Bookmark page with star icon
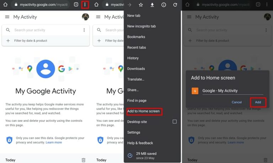Viewport: 273px width, 163px height. point(141,5)
